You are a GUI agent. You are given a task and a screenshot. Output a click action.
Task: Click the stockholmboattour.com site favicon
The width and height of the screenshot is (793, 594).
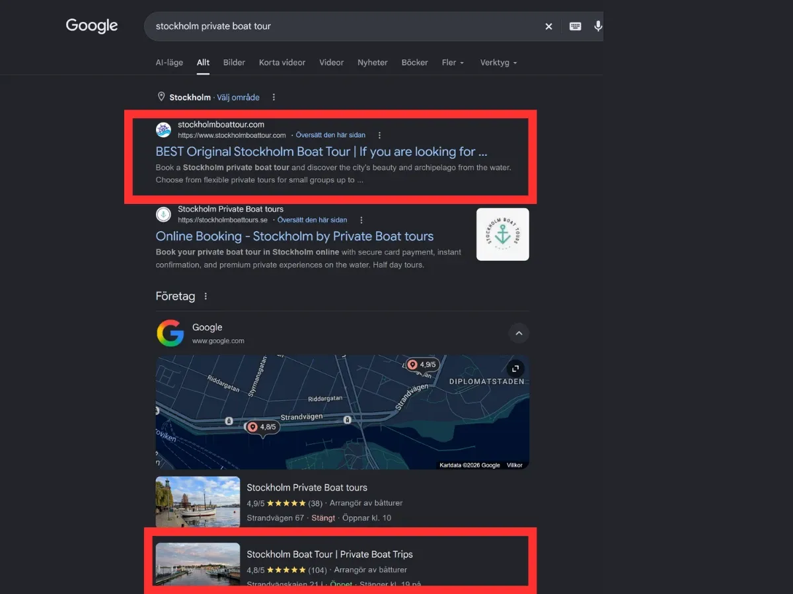pyautogui.click(x=163, y=129)
